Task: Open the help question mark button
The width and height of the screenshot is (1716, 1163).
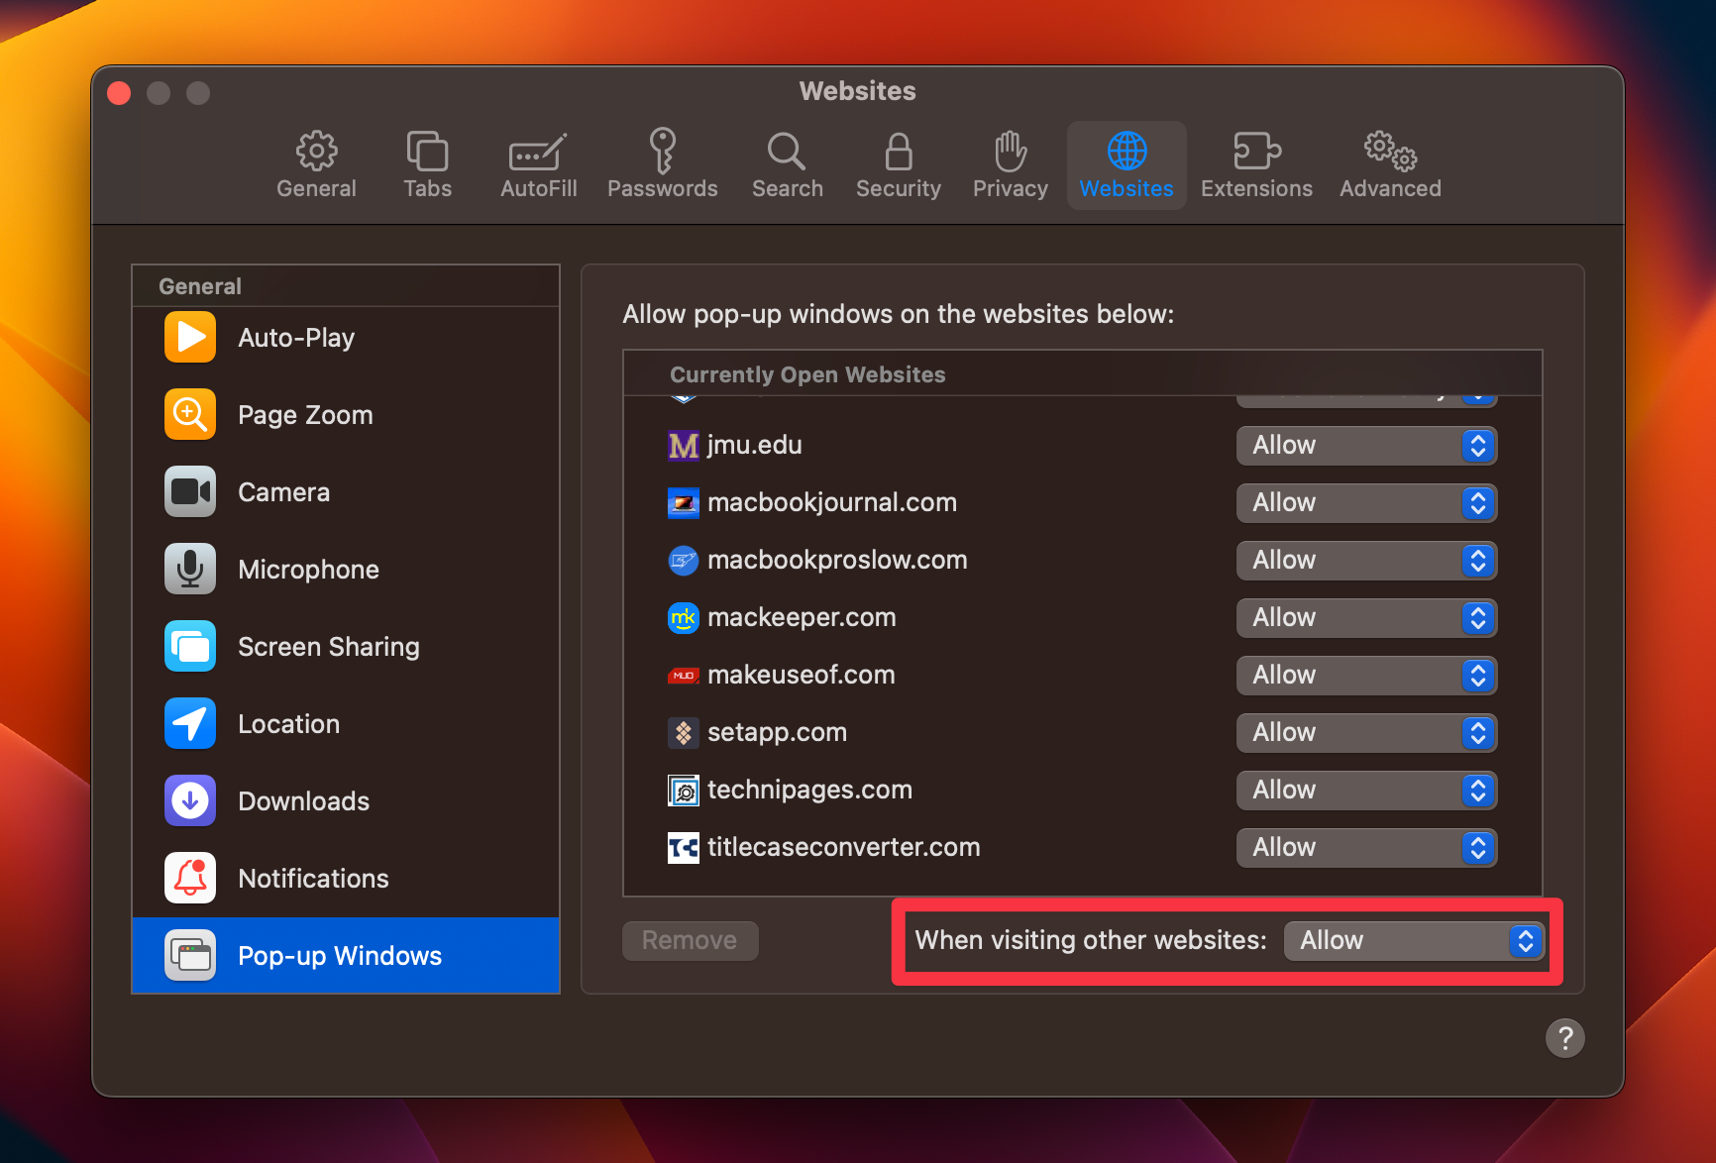Action: point(1565,1038)
